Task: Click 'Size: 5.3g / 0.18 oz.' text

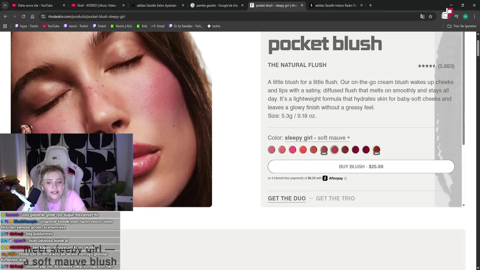Action: [x=292, y=116]
